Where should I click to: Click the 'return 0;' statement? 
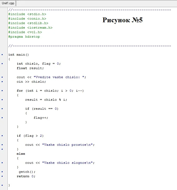(26, 176)
